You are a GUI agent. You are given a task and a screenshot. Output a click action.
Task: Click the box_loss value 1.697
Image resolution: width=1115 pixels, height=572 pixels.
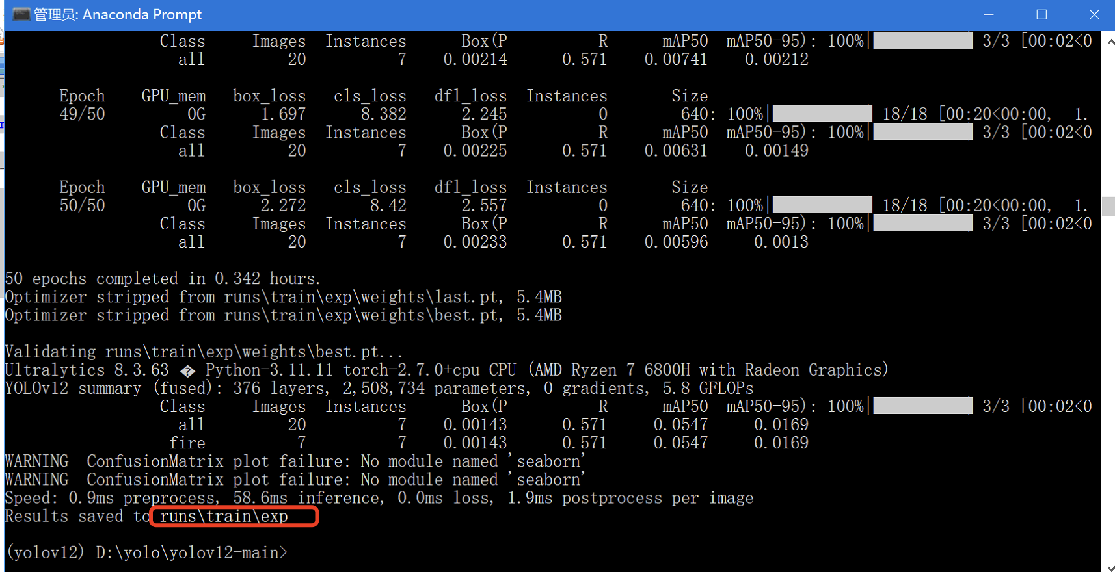[283, 114]
